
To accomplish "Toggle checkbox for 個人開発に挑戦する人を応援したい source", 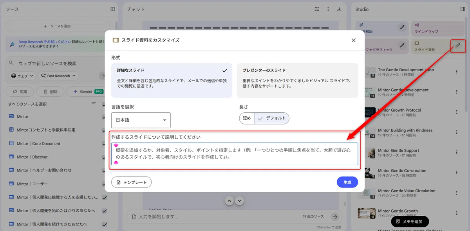I will 105,198.
